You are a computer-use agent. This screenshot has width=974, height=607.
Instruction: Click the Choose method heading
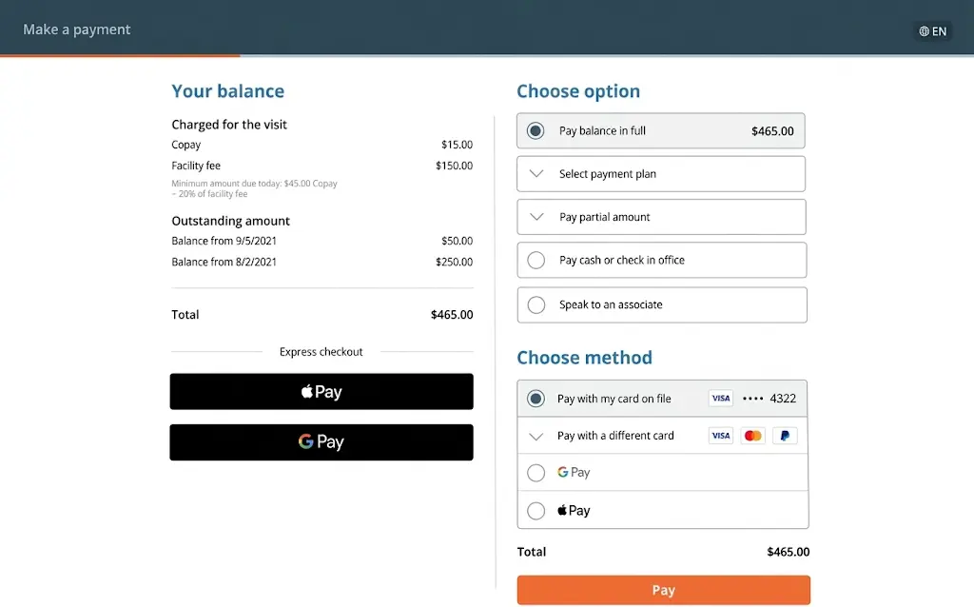(585, 357)
